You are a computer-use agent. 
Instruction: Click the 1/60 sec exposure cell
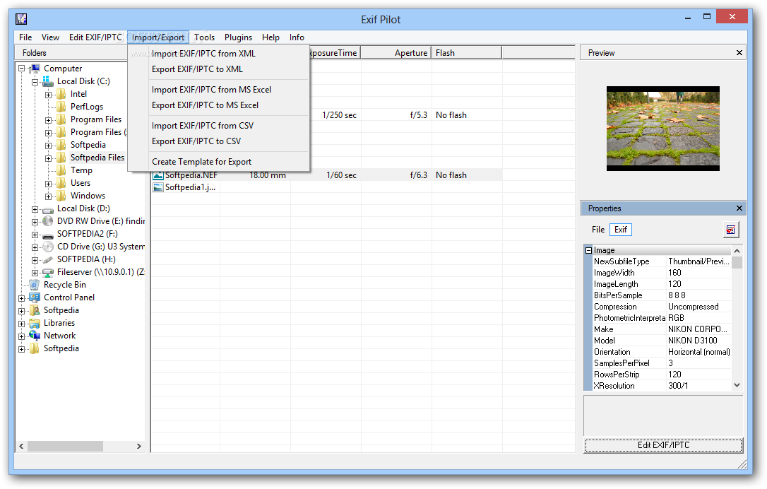point(341,175)
